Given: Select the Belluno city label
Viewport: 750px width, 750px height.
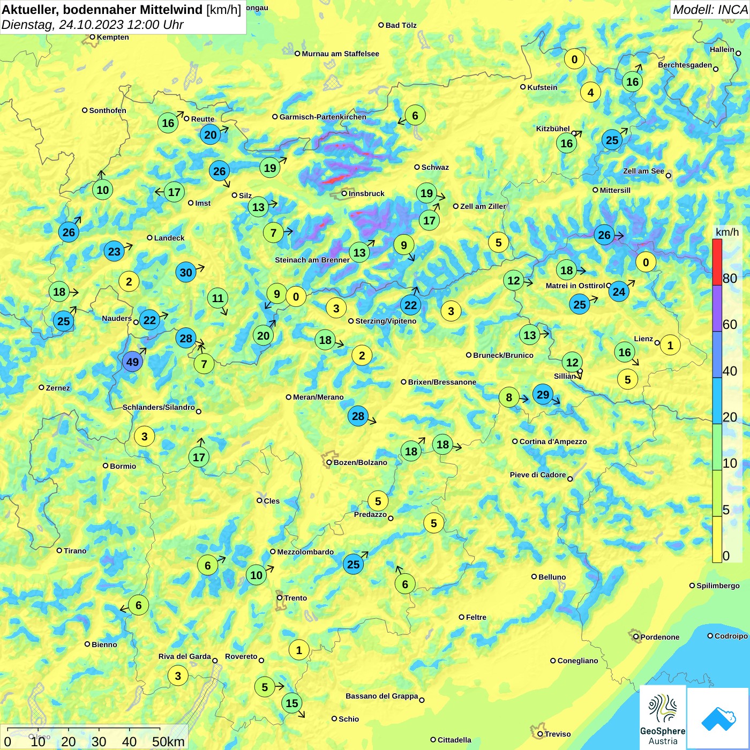Looking at the screenshot, I should click(x=552, y=577).
